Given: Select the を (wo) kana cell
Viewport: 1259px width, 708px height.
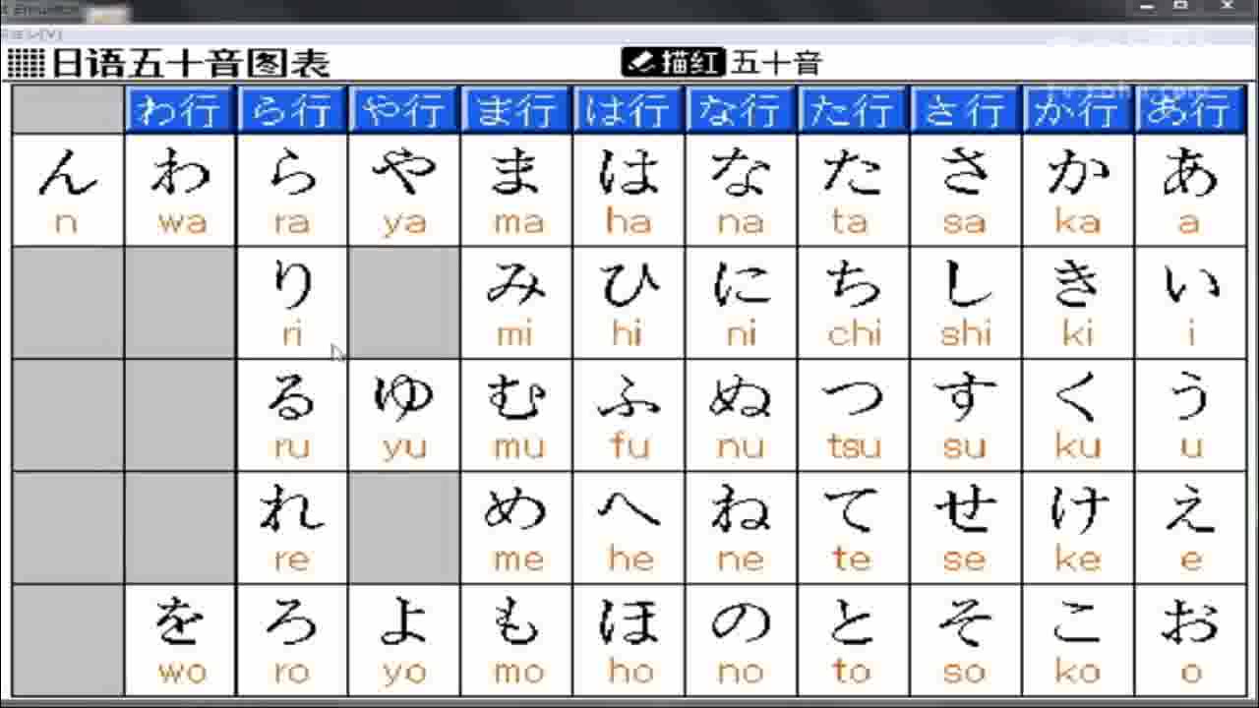Looking at the screenshot, I should (180, 640).
